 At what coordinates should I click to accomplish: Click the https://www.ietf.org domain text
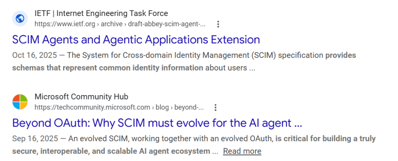click(x=64, y=24)
